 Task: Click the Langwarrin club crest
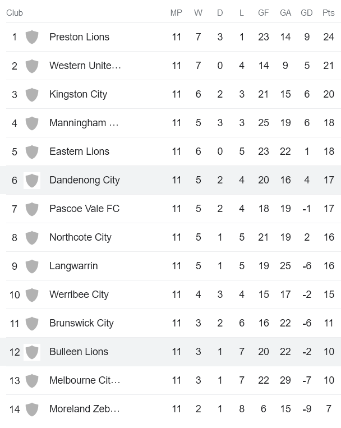pos(32,266)
